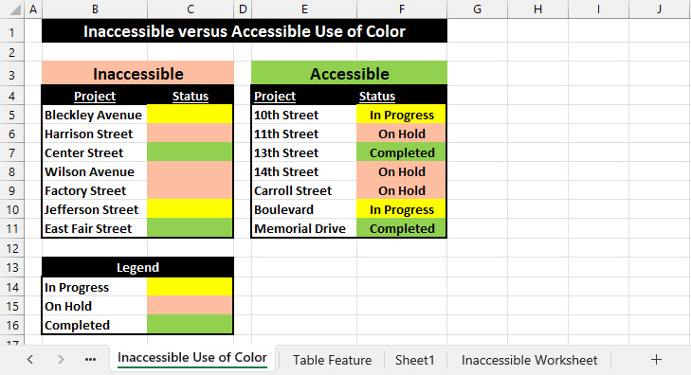Add a new sheet with plus icon

pos(656,360)
